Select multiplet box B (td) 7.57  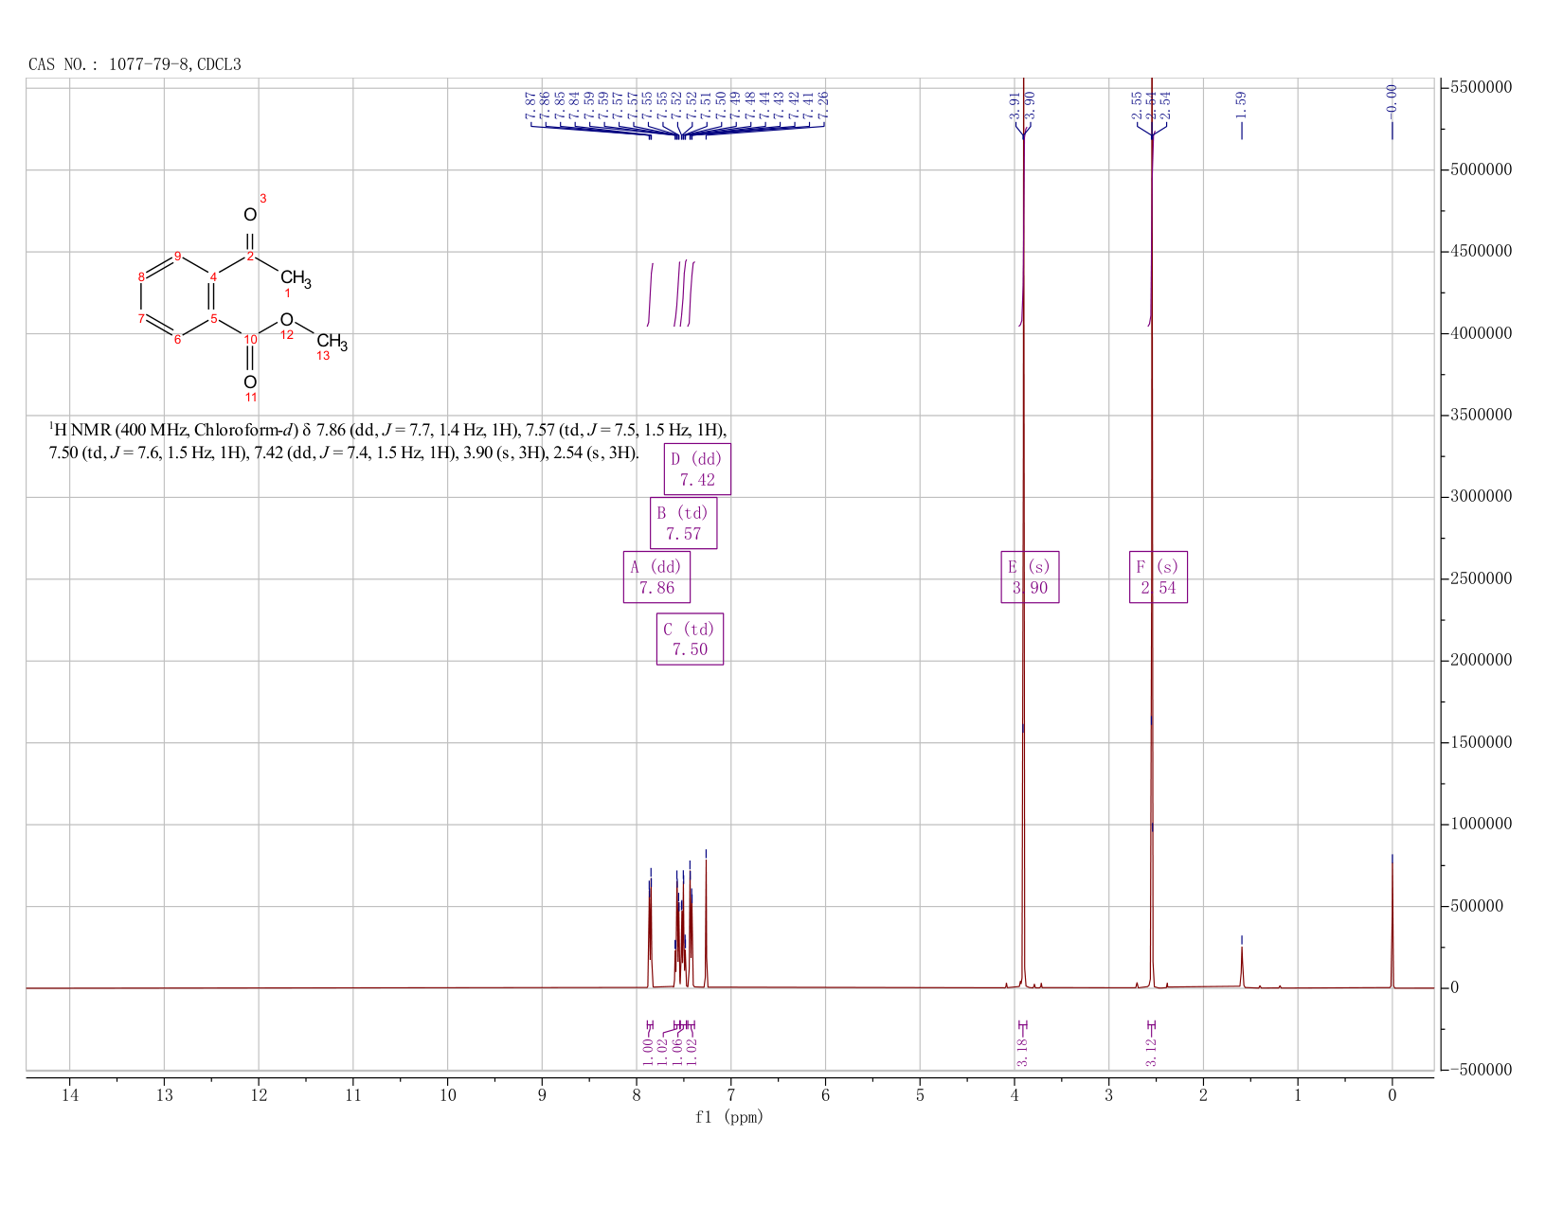683,524
